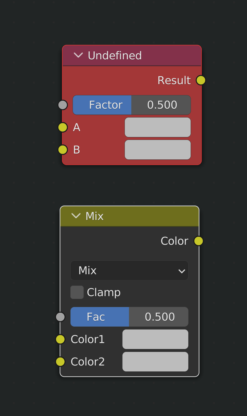The height and width of the screenshot is (416, 247).
Task: Collapse the Undefined node header chevron
Action: click(78, 55)
